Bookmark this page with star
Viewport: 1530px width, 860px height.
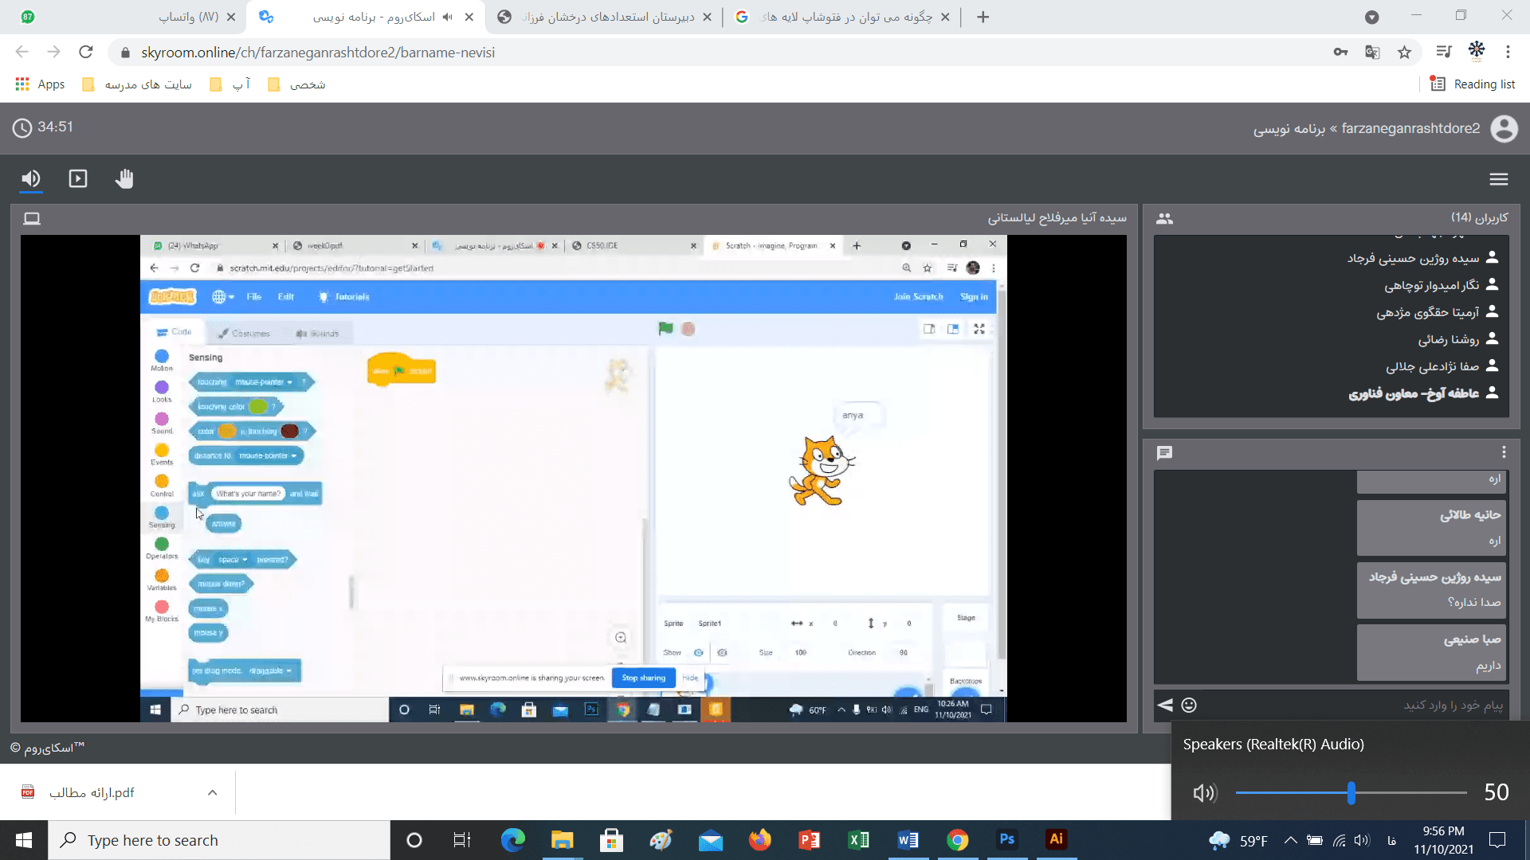point(1404,52)
